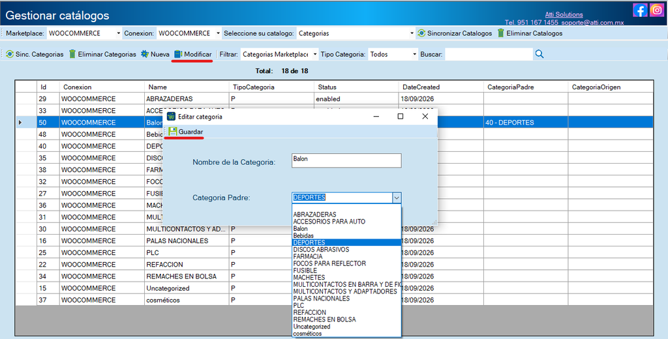Click the Modificar button label
This screenshot has height=339, width=668.
pyautogui.click(x=198, y=54)
